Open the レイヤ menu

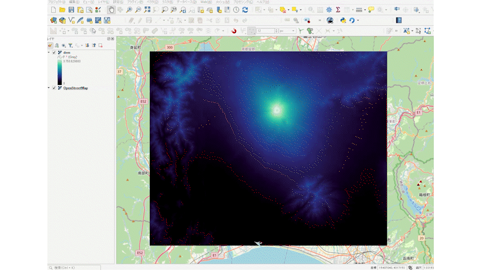pos(104,2)
